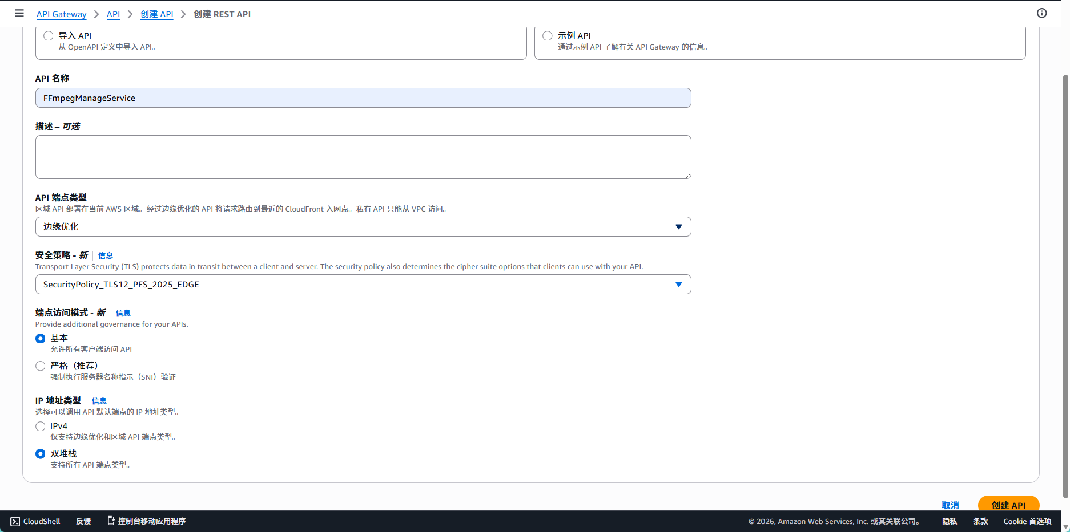Select the Import API radio option
This screenshot has width=1070, height=532.
pos(49,36)
